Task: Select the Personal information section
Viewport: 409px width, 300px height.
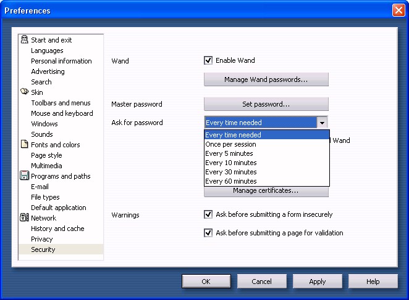Action: point(61,61)
